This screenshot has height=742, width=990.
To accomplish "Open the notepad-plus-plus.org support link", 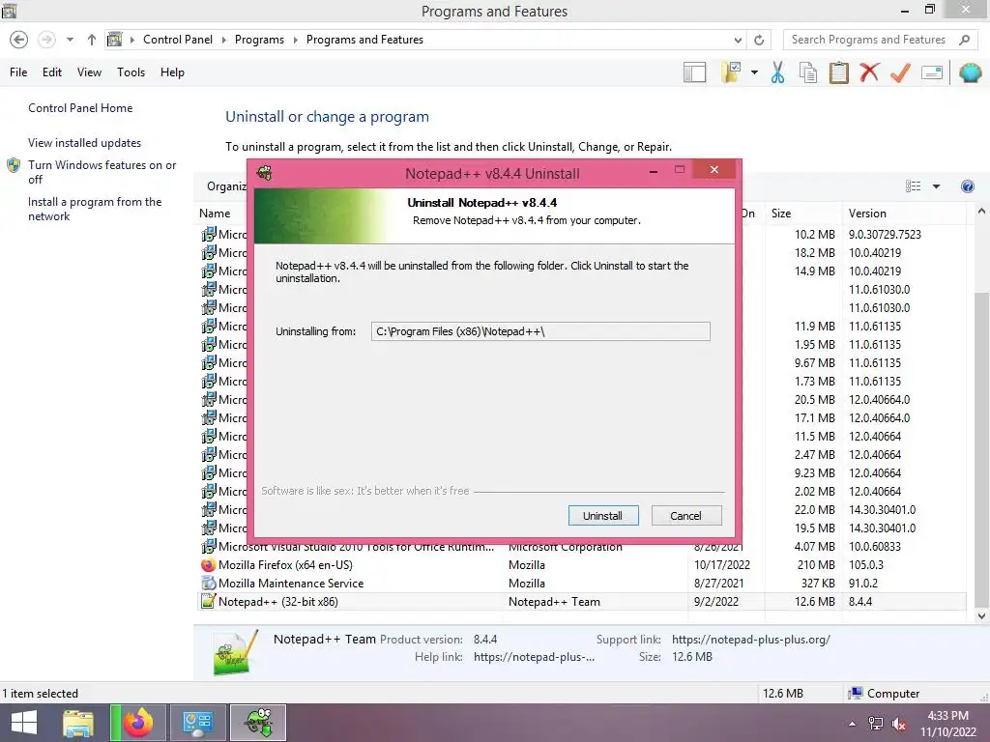I will pyautogui.click(x=751, y=640).
